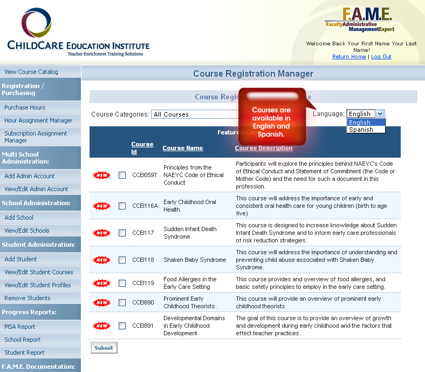
Task: Click the NEW badge beside CCEI059T
Action: (101, 175)
